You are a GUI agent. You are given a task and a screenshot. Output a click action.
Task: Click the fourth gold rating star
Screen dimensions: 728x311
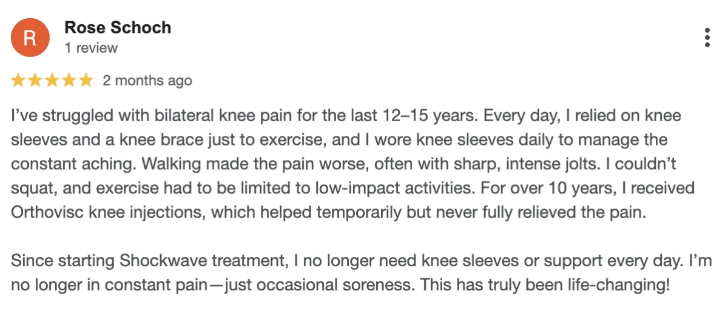[69, 81]
